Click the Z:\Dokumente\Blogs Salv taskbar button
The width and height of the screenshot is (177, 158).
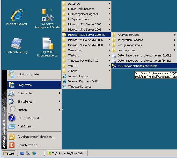click(67, 153)
